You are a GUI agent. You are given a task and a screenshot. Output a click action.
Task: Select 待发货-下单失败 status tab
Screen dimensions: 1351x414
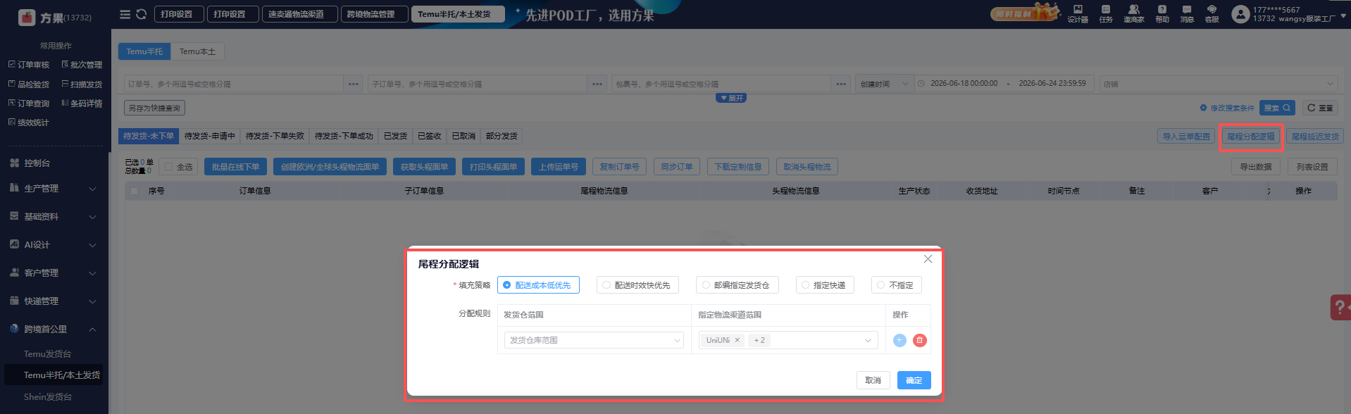tap(275, 136)
